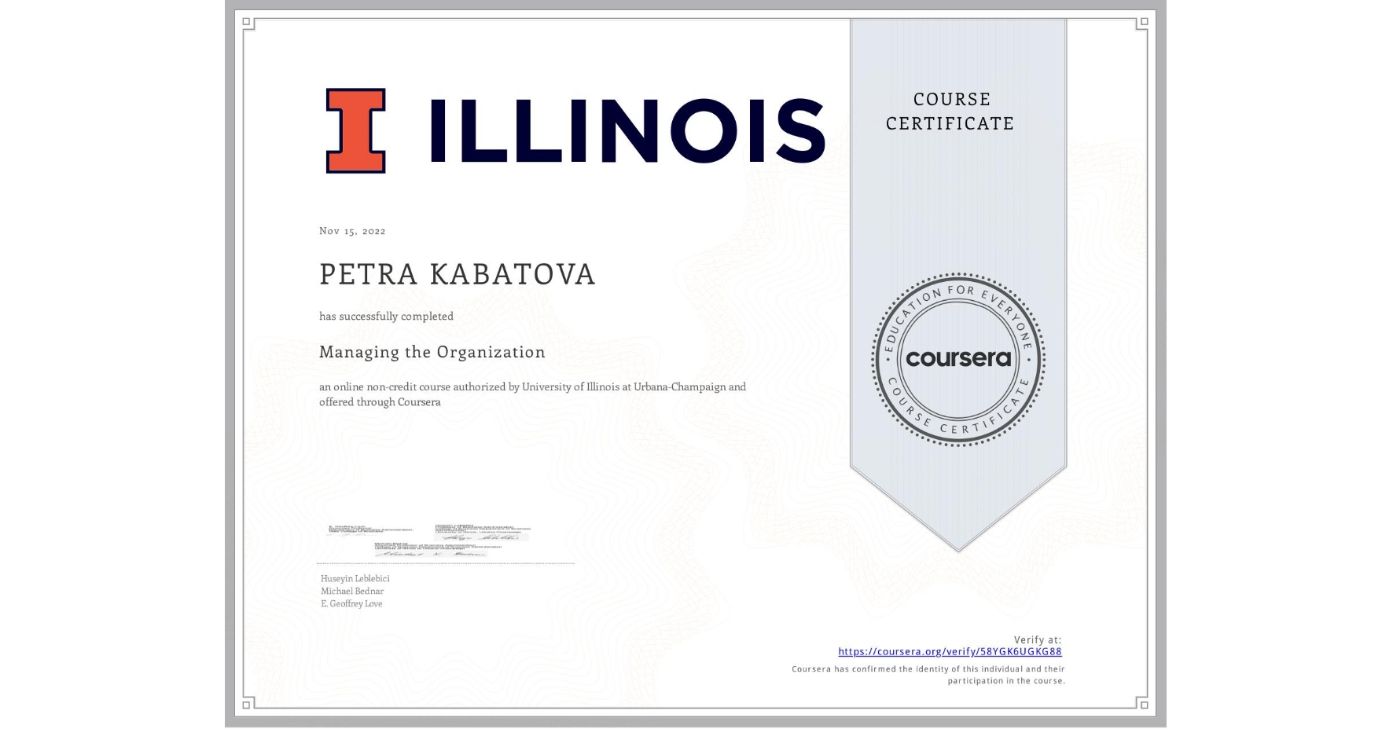Click the top-left corner ornament
1393x729 pixels.
click(x=248, y=24)
